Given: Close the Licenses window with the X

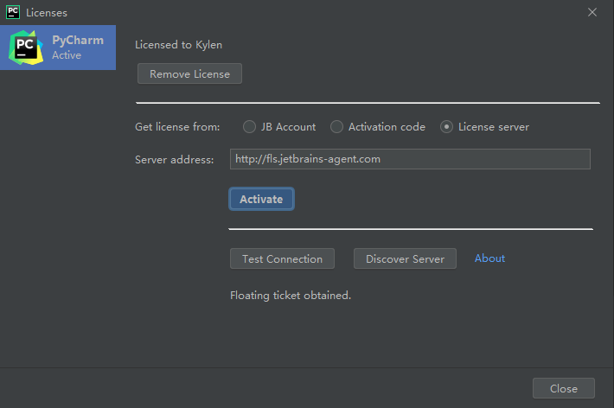Looking at the screenshot, I should [x=592, y=12].
